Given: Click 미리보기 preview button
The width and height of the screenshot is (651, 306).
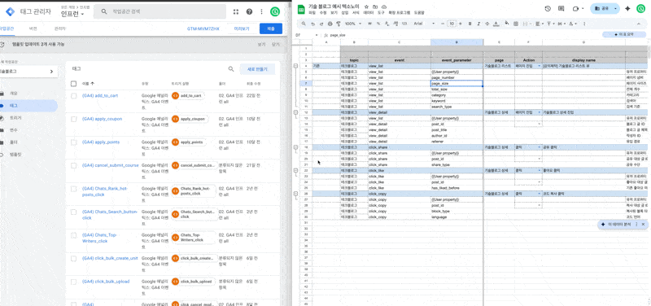Looking at the screenshot, I should click(x=242, y=28).
